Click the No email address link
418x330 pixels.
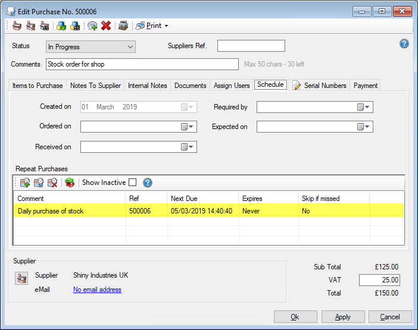click(x=97, y=290)
